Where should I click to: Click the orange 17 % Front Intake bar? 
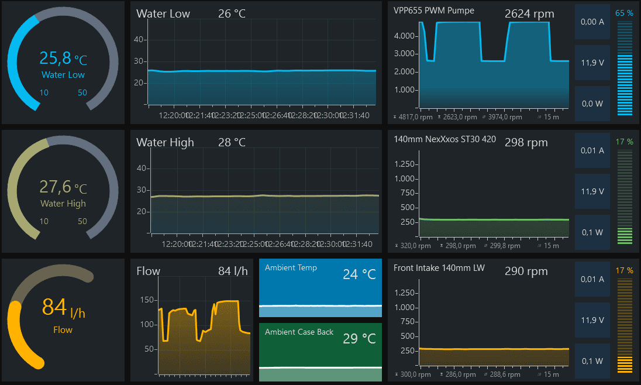tap(625, 326)
